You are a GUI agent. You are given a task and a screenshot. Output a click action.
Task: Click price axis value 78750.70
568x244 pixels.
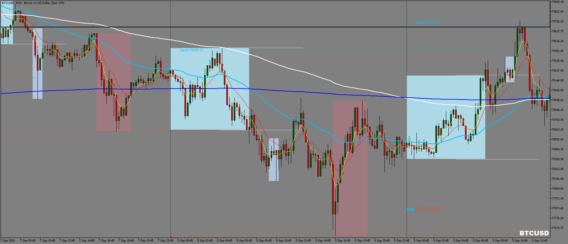pyautogui.click(x=558, y=120)
